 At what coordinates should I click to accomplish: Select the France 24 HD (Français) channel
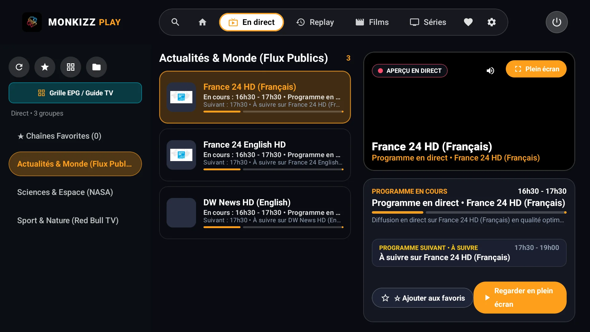click(x=255, y=97)
